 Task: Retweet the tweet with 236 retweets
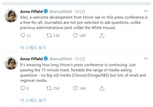tap(49, 35)
